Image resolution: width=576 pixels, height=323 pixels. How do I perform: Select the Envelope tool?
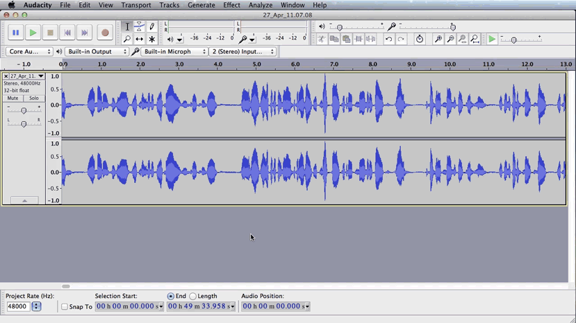pos(139,26)
